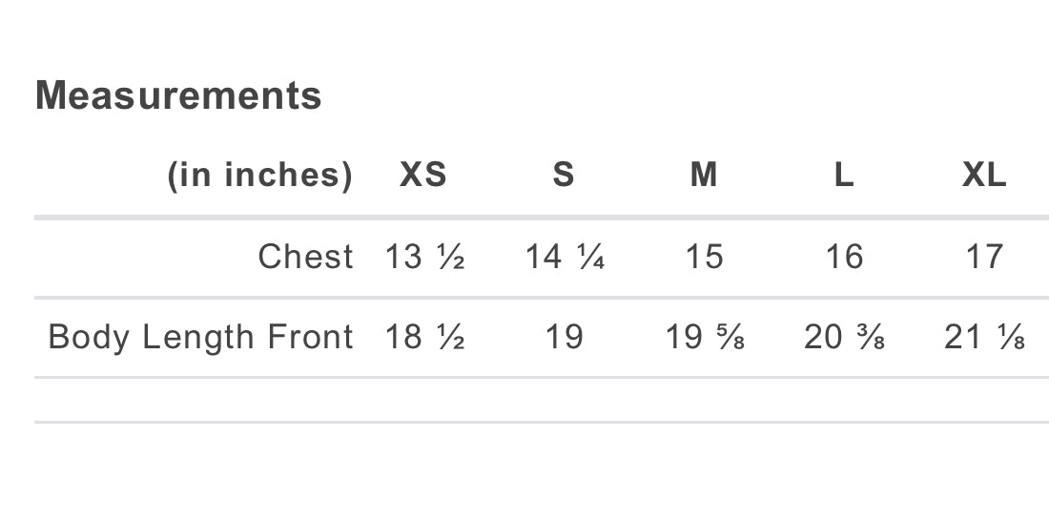Click the XS body length value 18 ½

coord(424,337)
